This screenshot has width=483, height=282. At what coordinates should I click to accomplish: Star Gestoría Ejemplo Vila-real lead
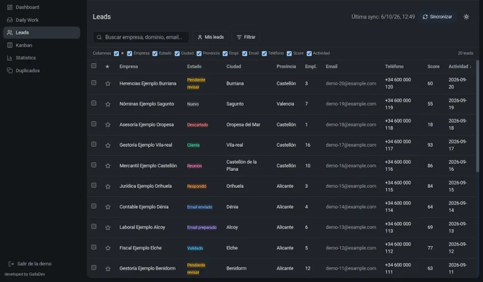(x=108, y=145)
